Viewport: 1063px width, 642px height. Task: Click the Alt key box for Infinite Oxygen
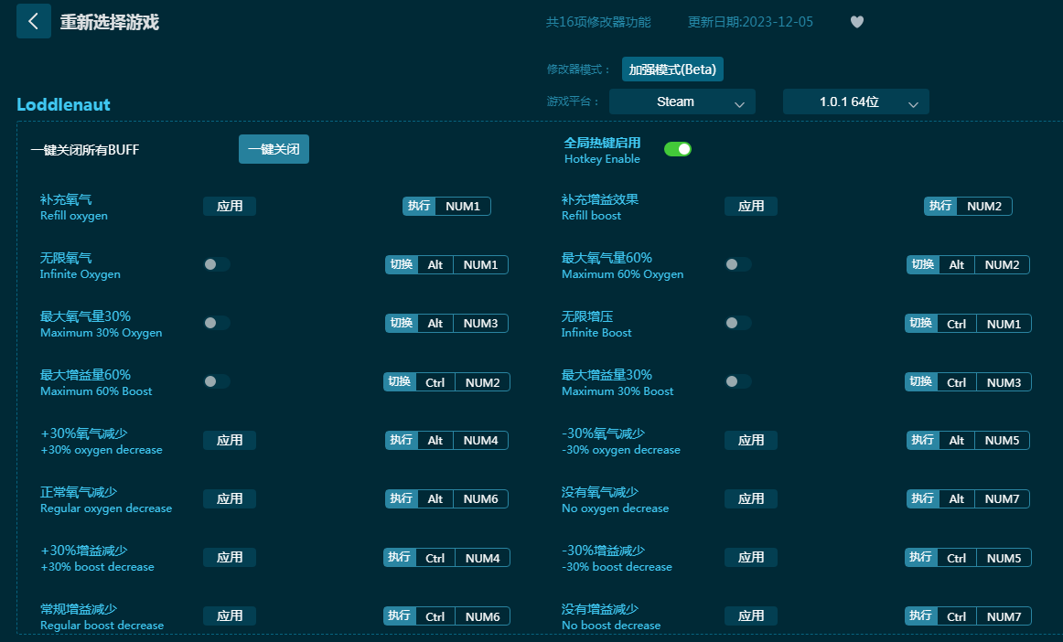[x=435, y=265]
